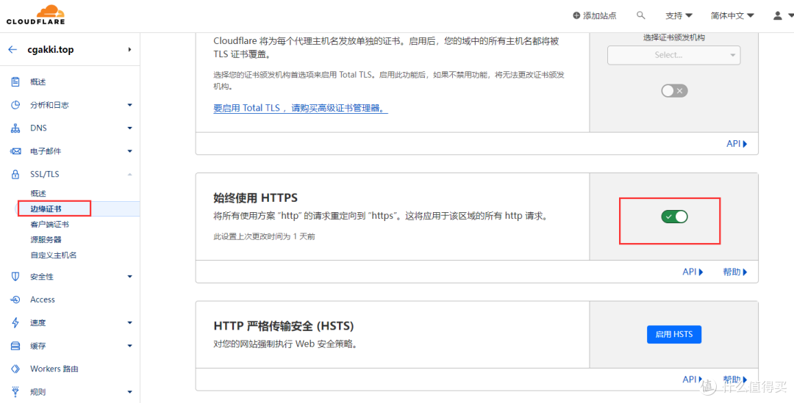Click the Workers 路由 code icon
Viewport: 794px width, 403px height.
15,369
